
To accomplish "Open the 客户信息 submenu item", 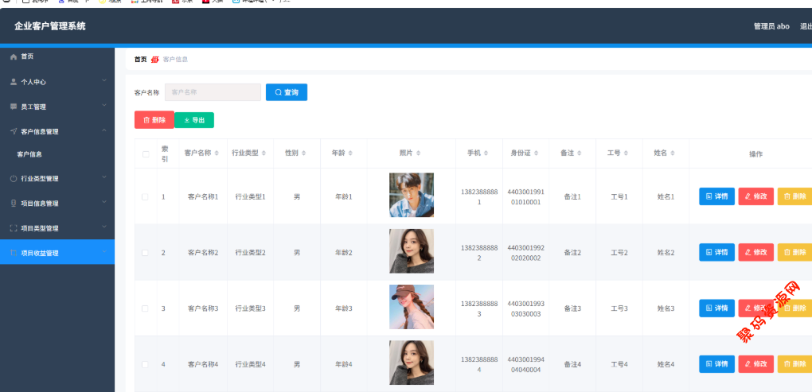I will pos(30,154).
